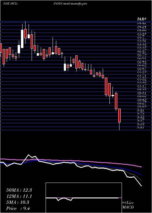The image size is (152, 213).
Task: Select the <<Live MACD label
Action: [128, 205]
